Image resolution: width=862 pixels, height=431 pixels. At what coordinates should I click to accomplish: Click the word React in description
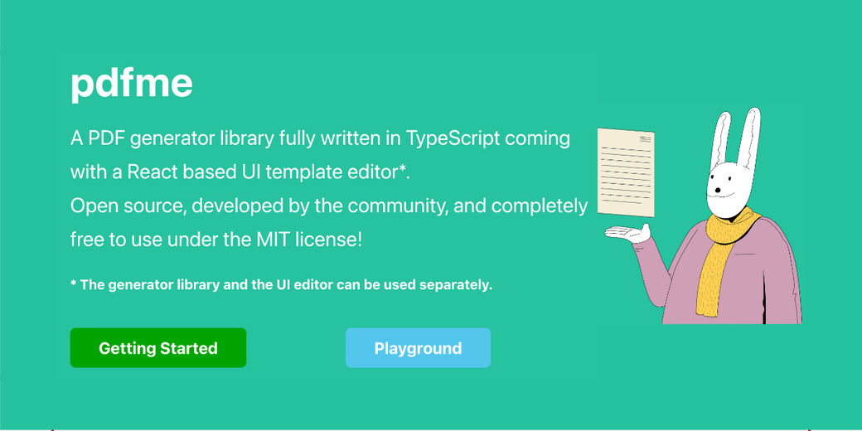[151, 172]
